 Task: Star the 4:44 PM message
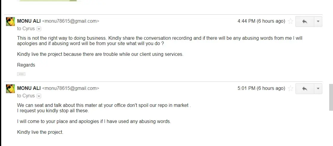point(290,21)
